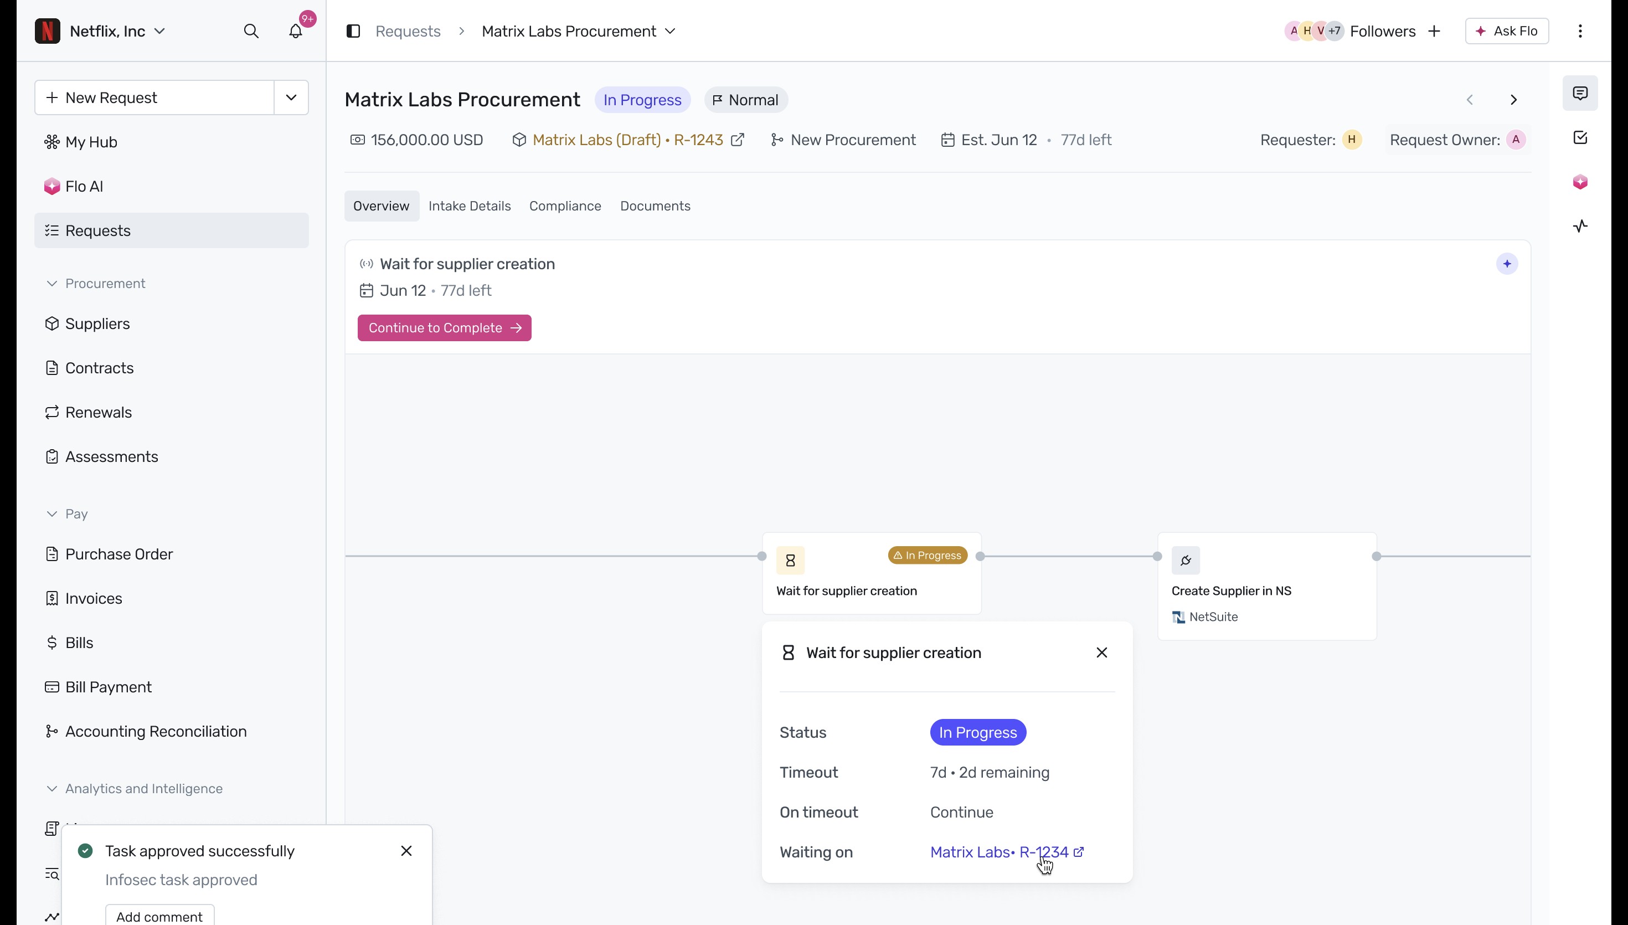
Task: Switch to the Intake Details tab
Action: [470, 206]
